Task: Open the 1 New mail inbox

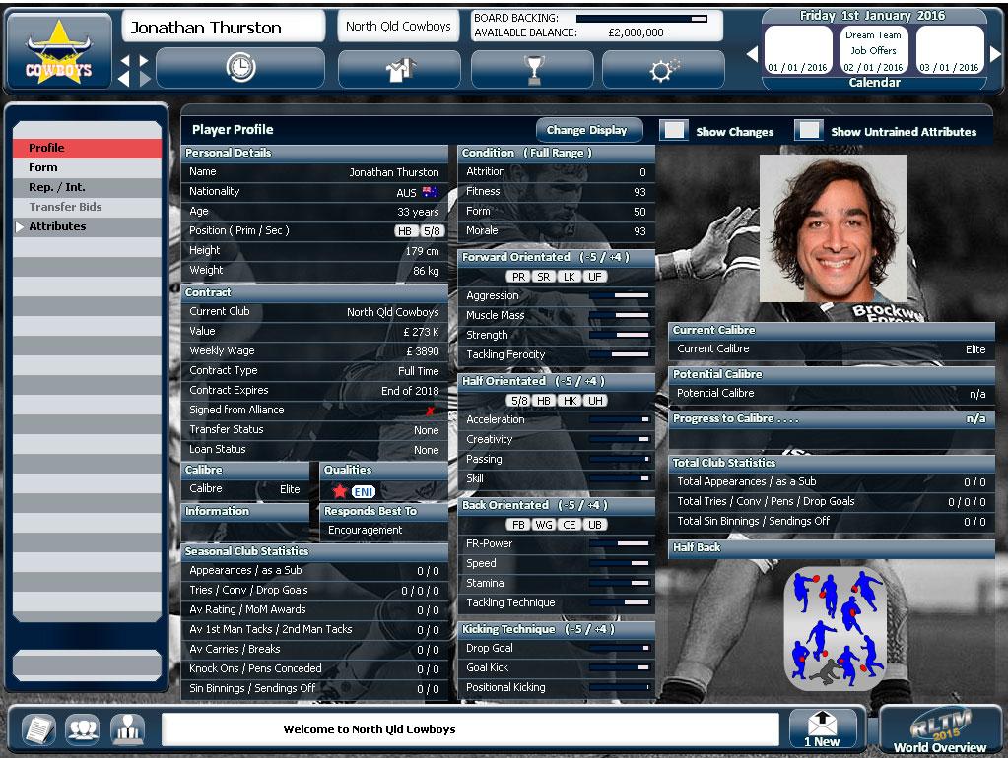Action: [x=823, y=728]
